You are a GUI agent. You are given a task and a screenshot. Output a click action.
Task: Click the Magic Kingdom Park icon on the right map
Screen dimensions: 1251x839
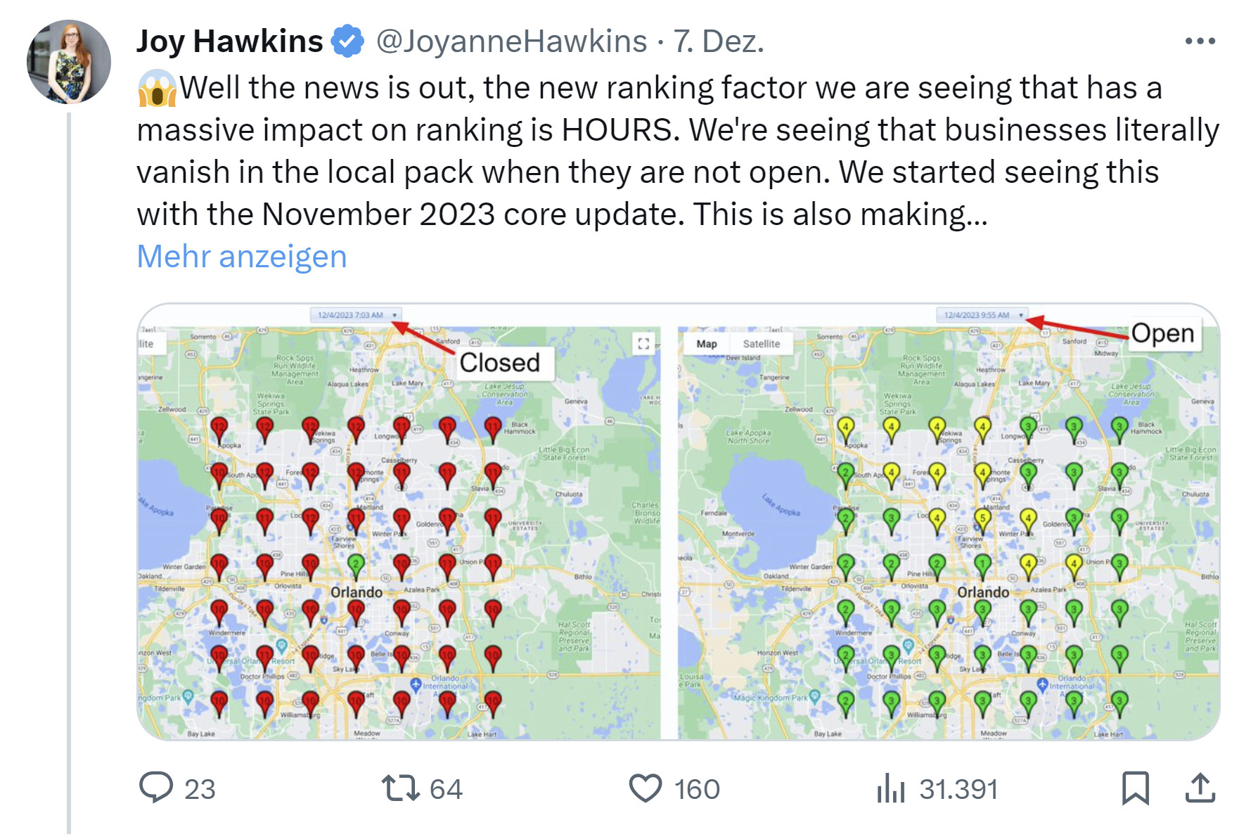coord(814,697)
